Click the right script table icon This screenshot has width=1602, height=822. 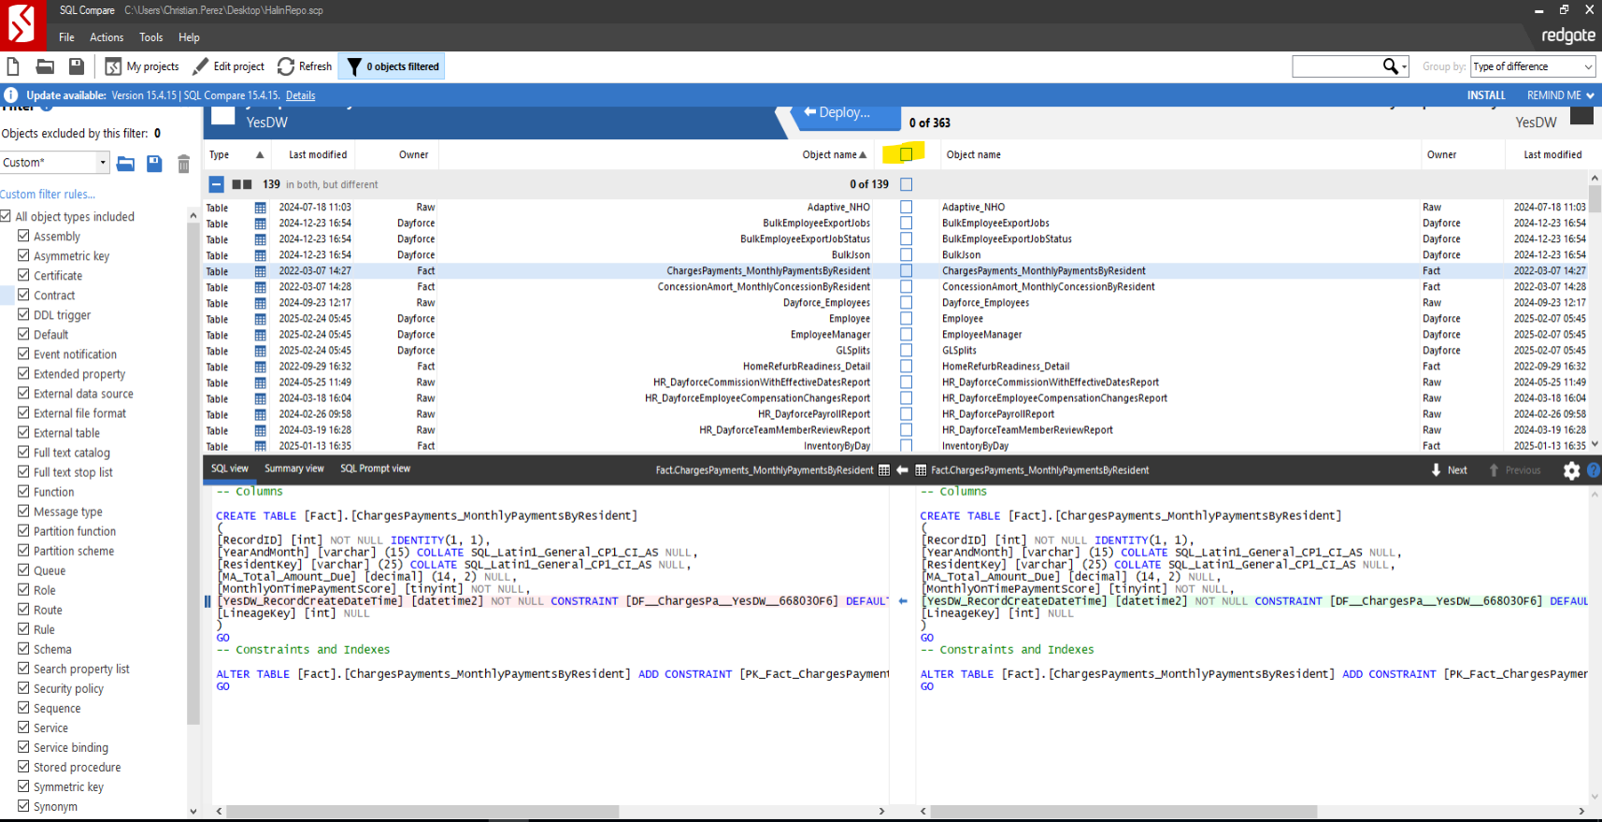tap(921, 470)
